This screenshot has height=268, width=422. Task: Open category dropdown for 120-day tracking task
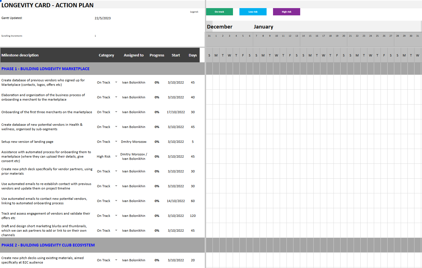tap(116, 215)
